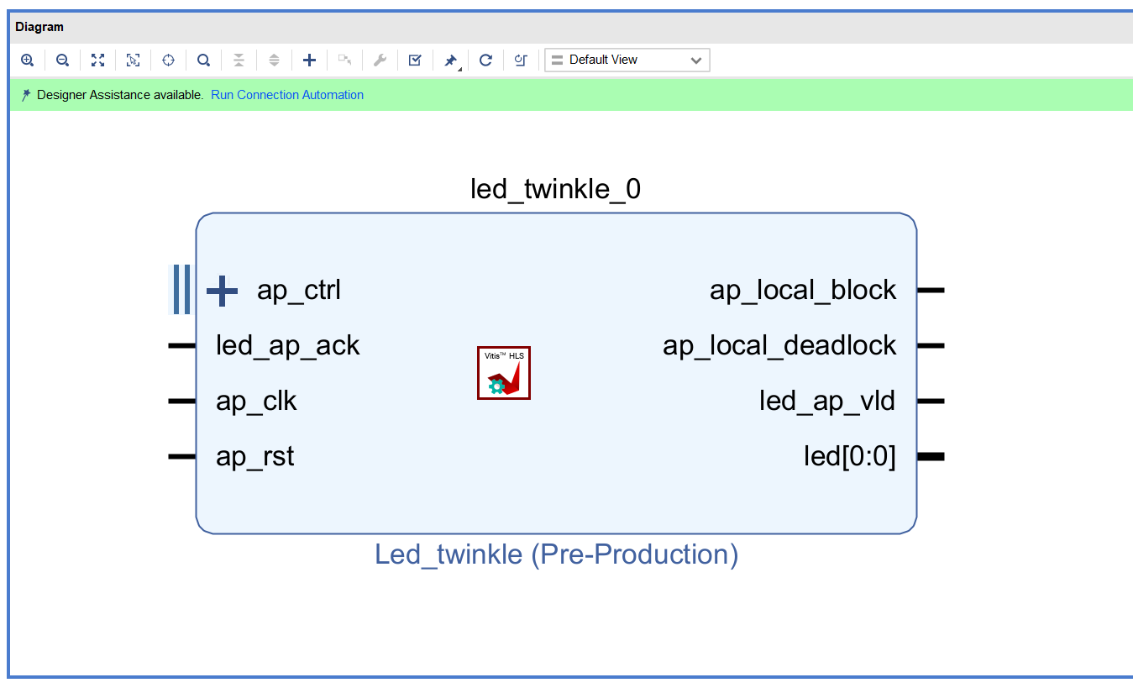Open the Default View dropdown

pos(627,60)
